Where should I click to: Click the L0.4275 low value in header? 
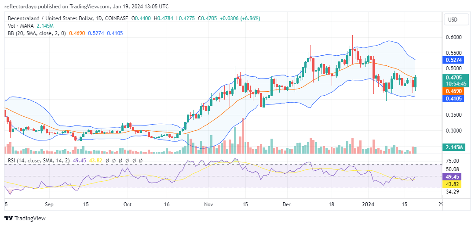pos(186,18)
